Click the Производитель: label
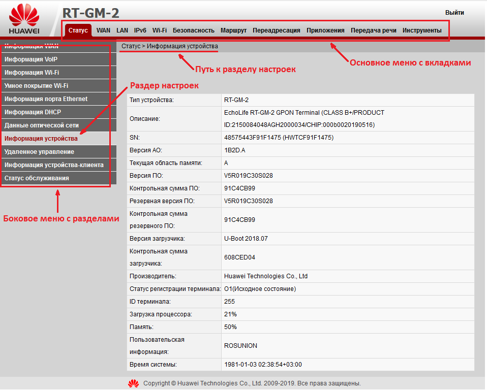 pos(153,276)
